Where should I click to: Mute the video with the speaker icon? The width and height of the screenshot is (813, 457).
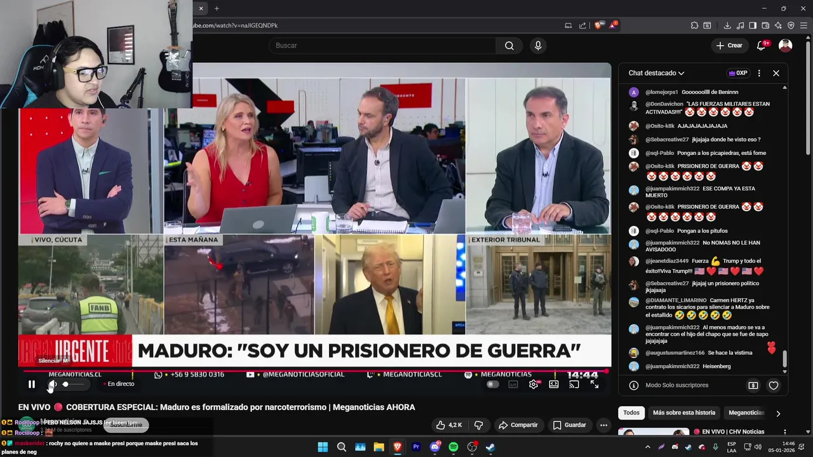[x=52, y=384]
